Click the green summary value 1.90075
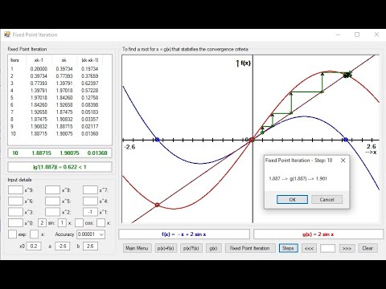 coord(69,153)
